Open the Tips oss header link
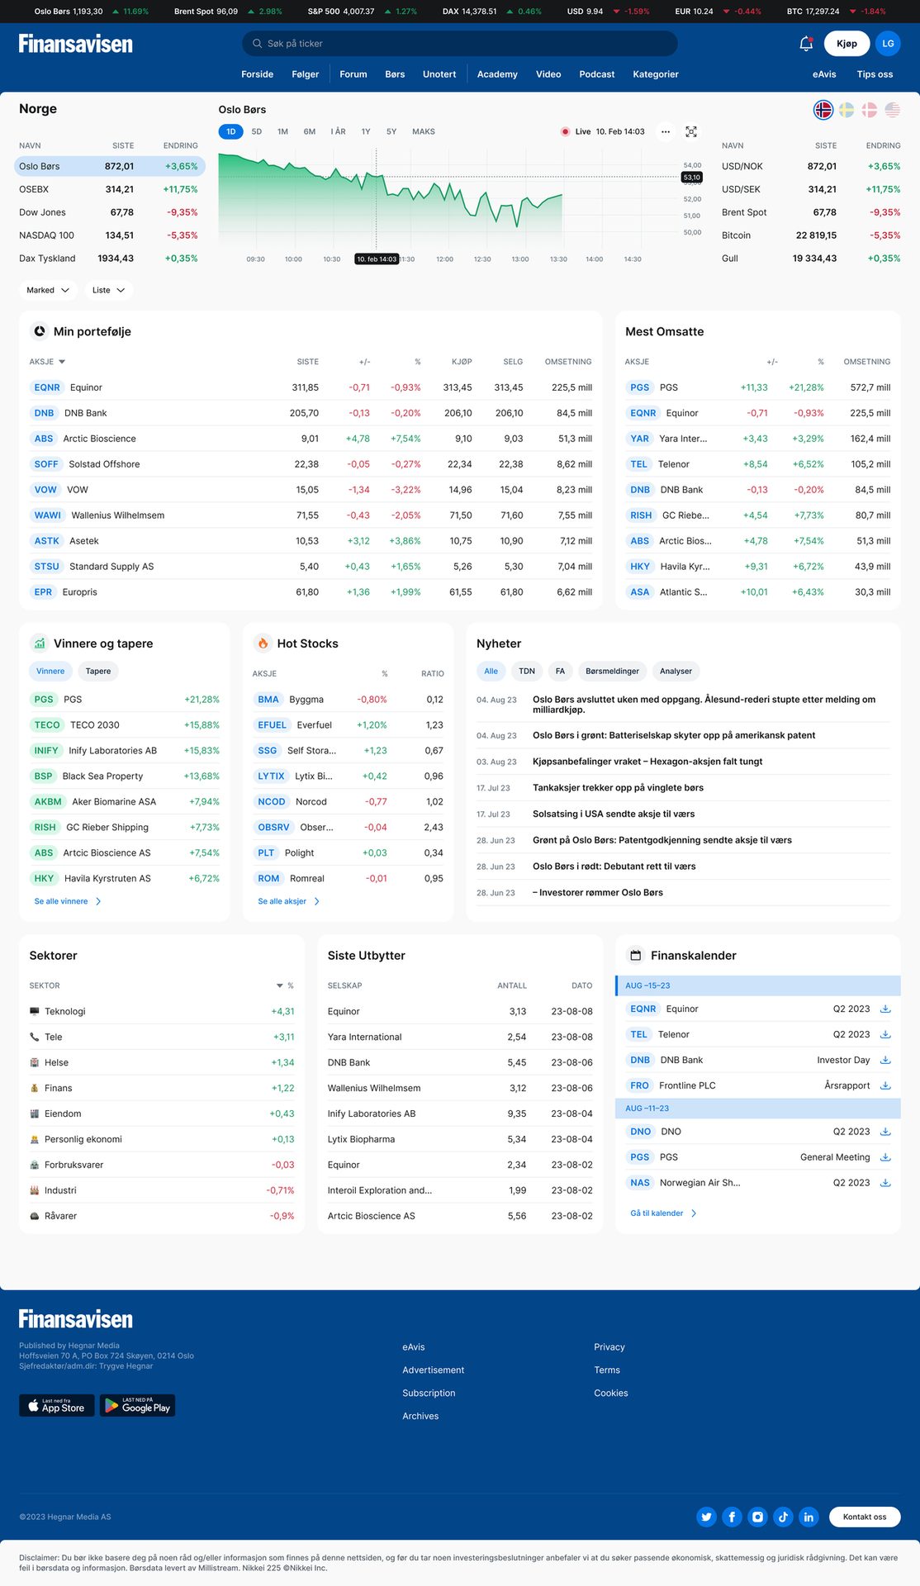This screenshot has height=1586, width=920. pyautogui.click(x=875, y=74)
